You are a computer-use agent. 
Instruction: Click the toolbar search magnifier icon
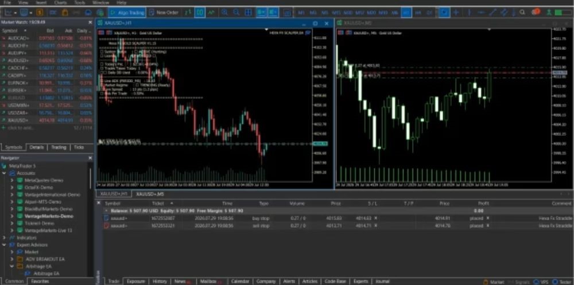point(522,13)
